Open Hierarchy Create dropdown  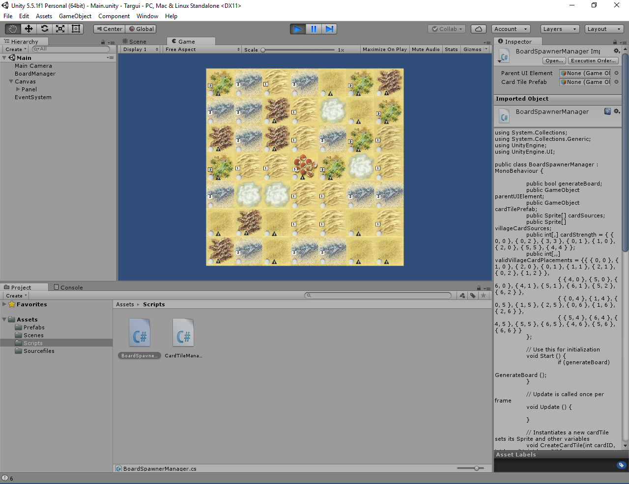pos(16,49)
